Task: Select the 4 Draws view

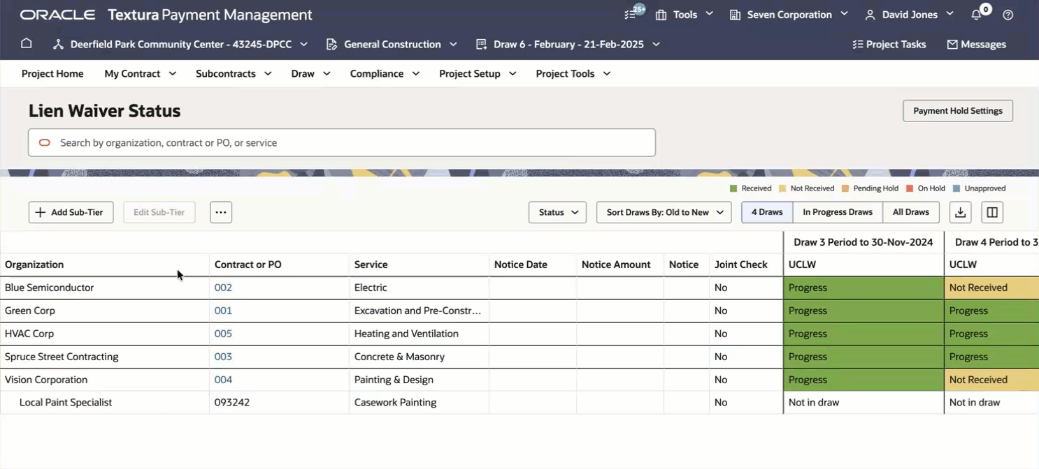Action: point(767,212)
